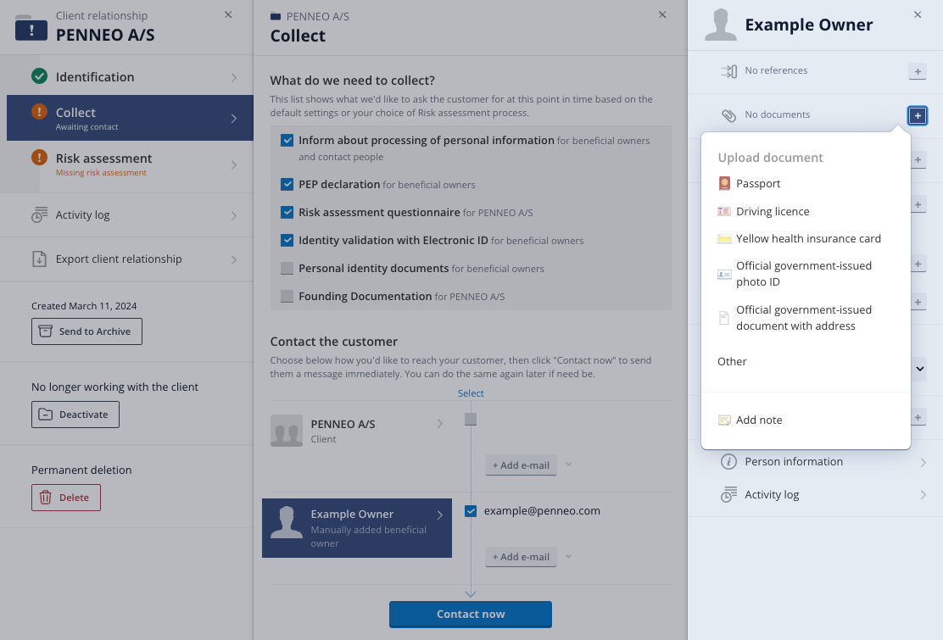Click the Add note icon
This screenshot has height=640, width=943.
point(724,420)
